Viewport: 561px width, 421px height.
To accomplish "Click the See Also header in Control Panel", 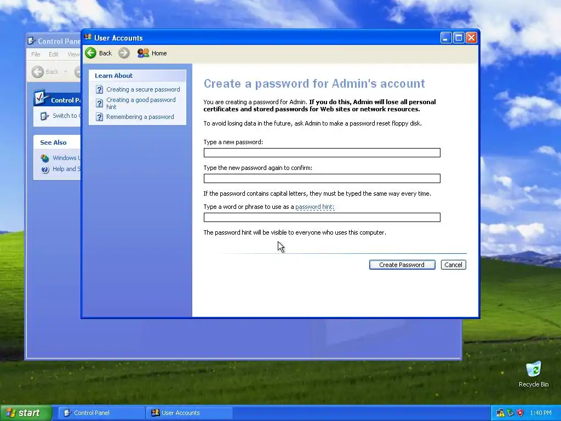I will point(53,143).
